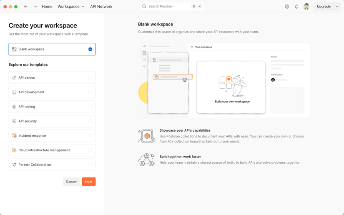Click the API security shield icon
Screen dimensions: 344x215
tap(14, 121)
